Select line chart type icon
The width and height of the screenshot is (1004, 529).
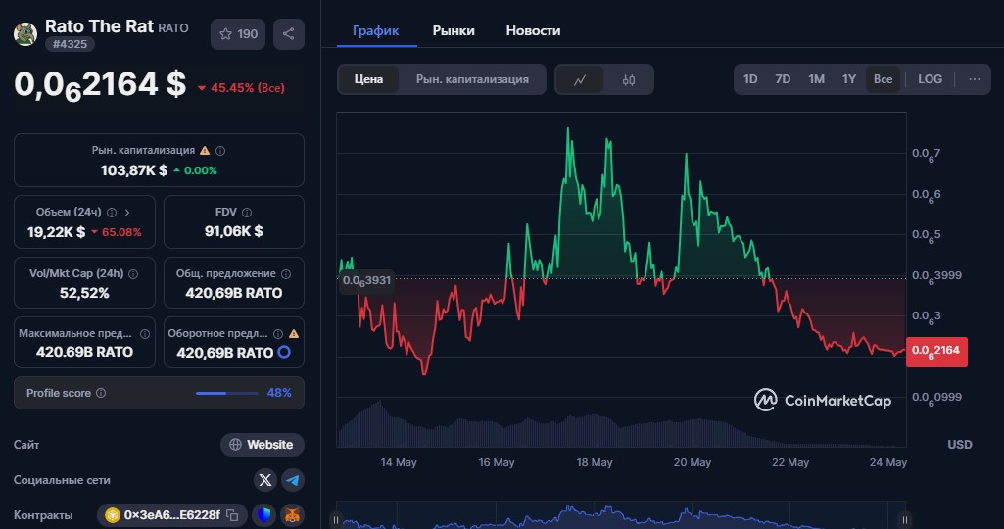point(580,80)
